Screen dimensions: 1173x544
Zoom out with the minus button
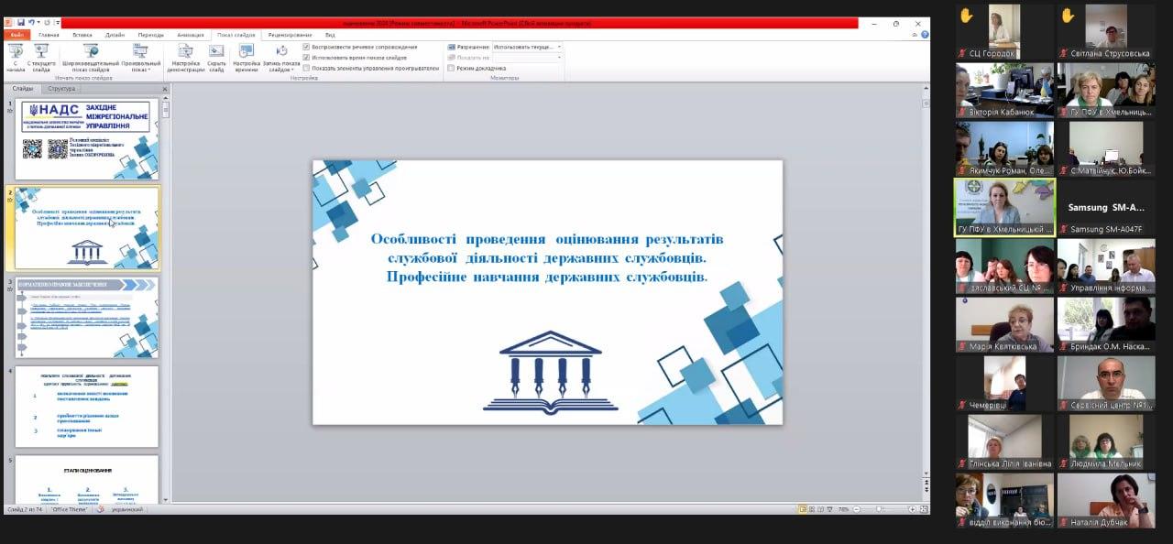[856, 508]
